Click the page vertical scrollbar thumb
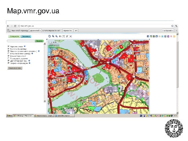The image size is (188, 141). (178, 64)
